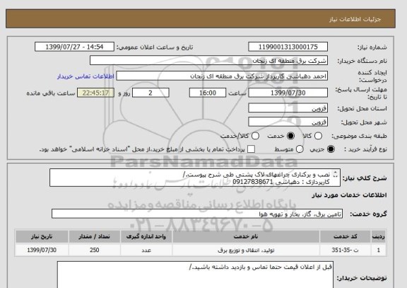Screen dimensions: 407x288
Task: Open the اطلاعات تماس خریدار link
Action: click(x=85, y=76)
